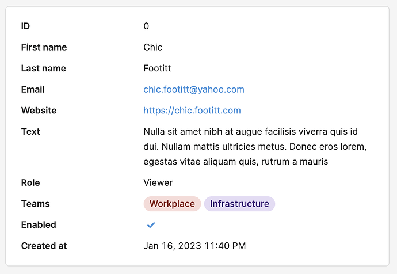Click the Text field label

click(x=30, y=131)
